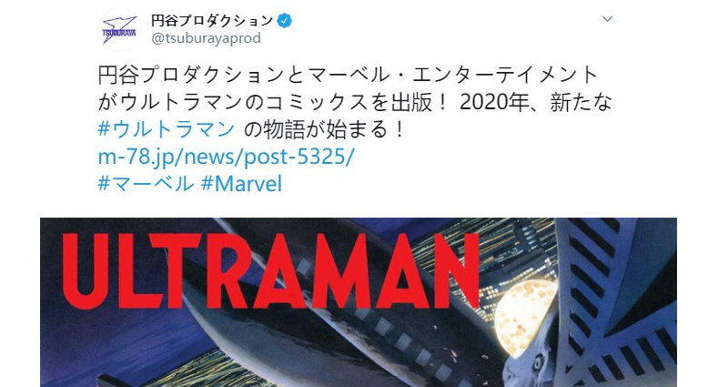Open the #マーベル hashtag

coord(146,184)
